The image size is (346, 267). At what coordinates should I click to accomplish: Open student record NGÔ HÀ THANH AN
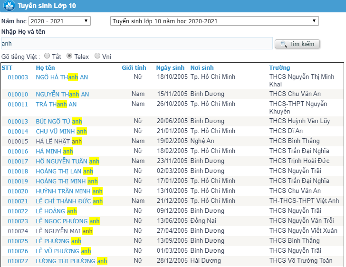click(62, 77)
